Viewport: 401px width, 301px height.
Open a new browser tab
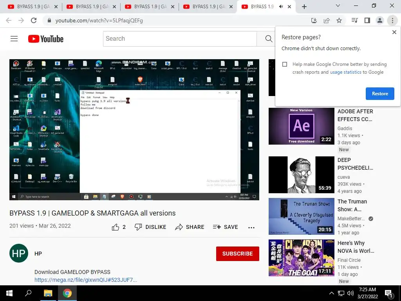coord(304,7)
